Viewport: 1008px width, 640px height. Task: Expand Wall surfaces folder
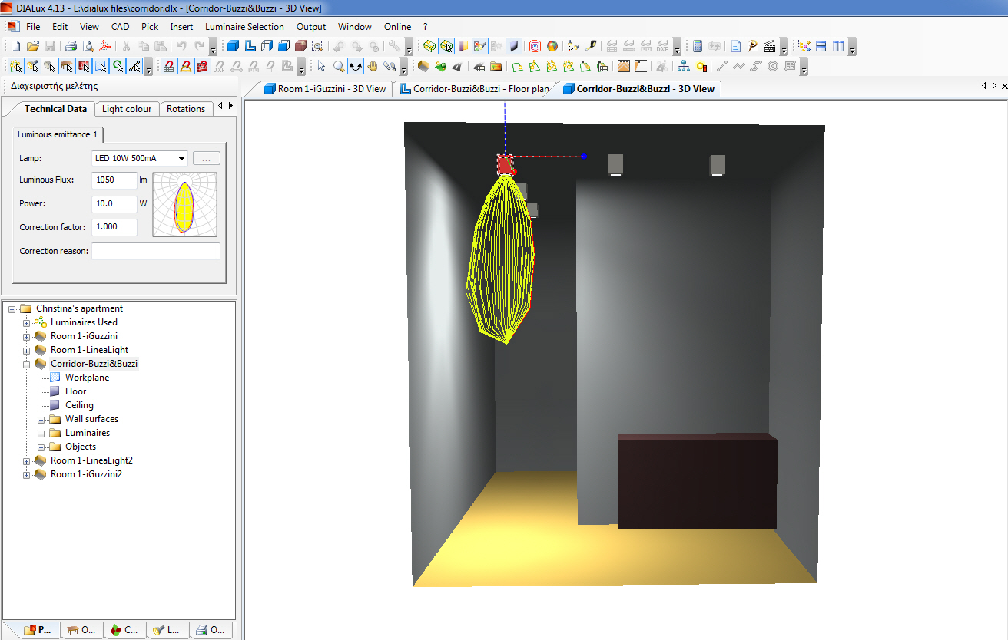coord(41,419)
